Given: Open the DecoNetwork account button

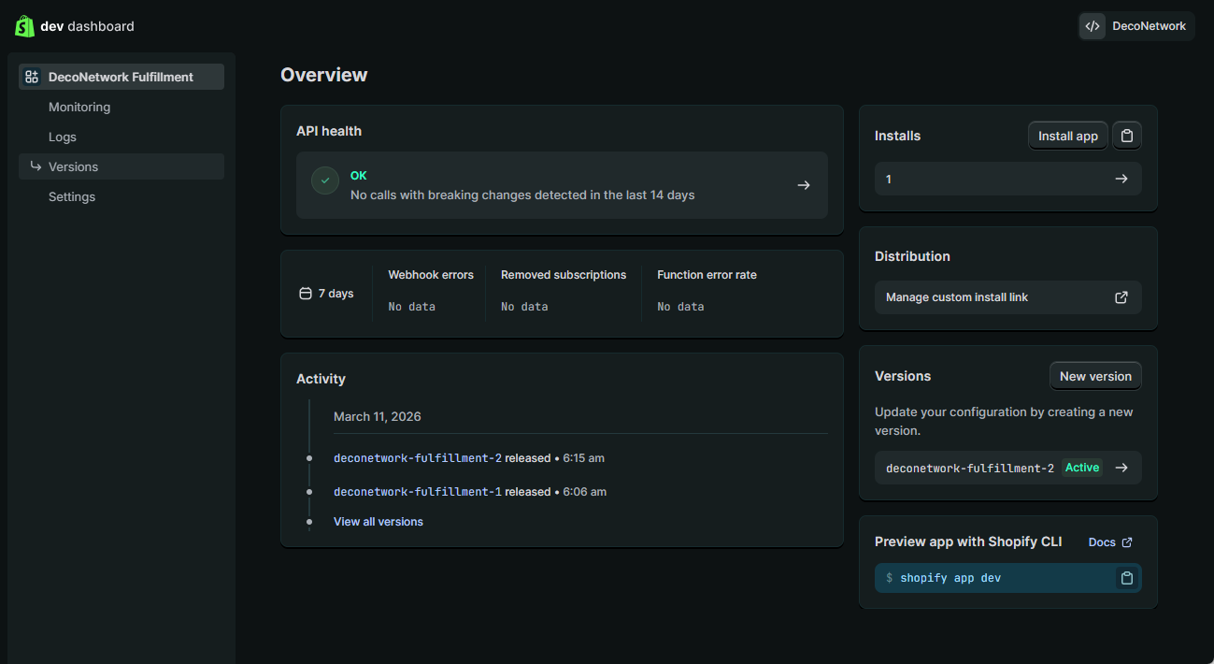Looking at the screenshot, I should (x=1136, y=26).
